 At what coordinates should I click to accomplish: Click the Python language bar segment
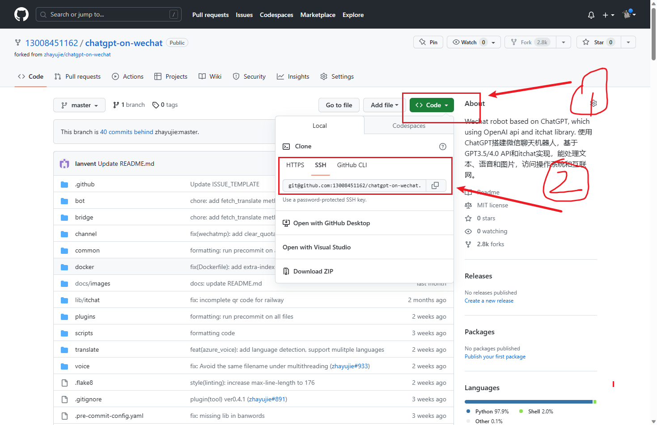pos(529,402)
